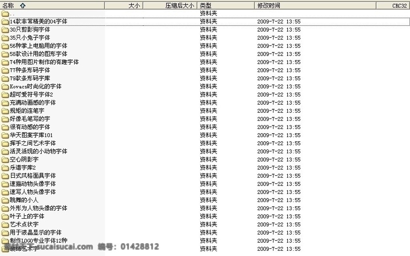Screen dimensions: 410x256
Task: Click folder icon of 35只小兔子字体
Action: click(5, 38)
